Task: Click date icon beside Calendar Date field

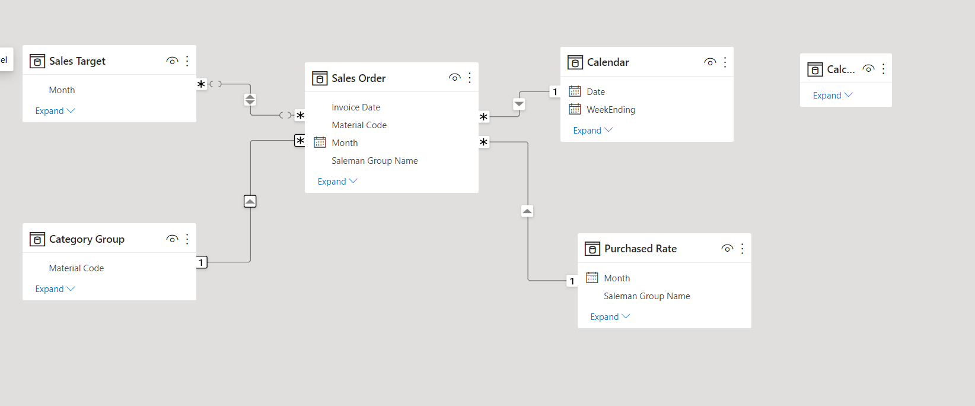Action: (575, 91)
